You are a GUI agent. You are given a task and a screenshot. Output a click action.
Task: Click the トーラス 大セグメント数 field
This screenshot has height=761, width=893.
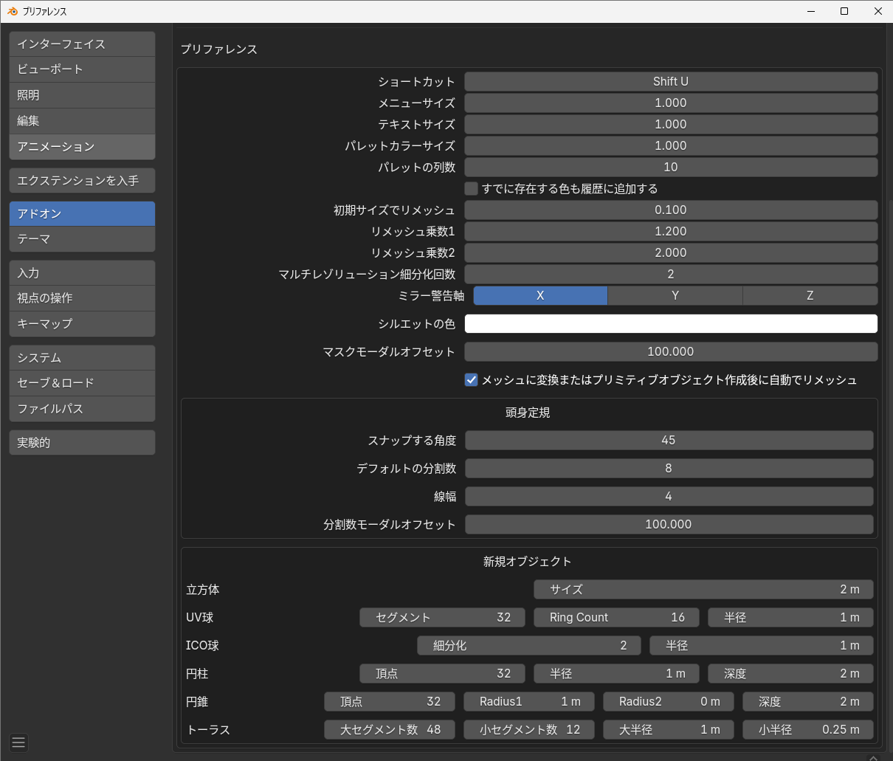coord(390,730)
